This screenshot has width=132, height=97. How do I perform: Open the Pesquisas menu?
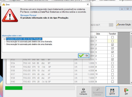coord(14,0)
